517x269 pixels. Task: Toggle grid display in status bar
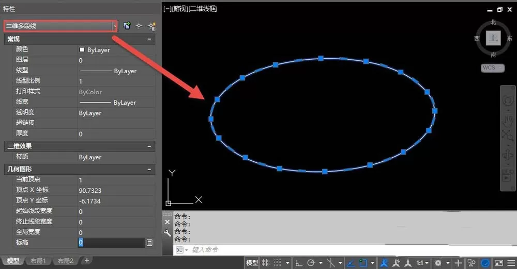click(266, 263)
